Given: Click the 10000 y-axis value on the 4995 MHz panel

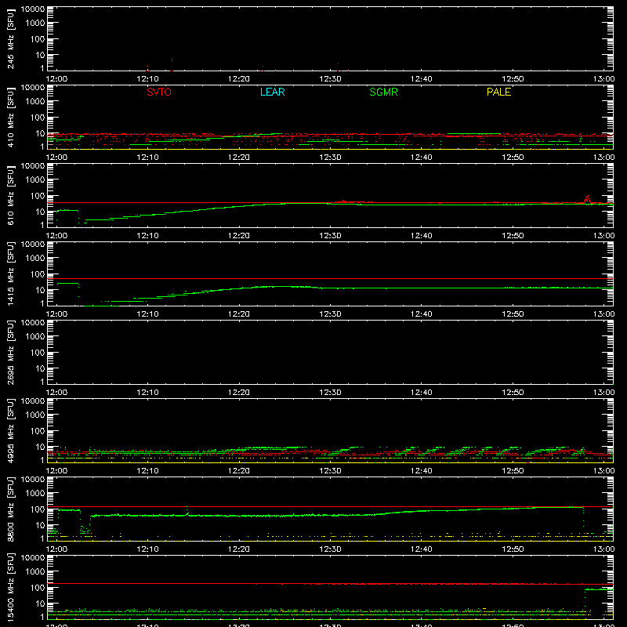Looking at the screenshot, I should (33, 401).
